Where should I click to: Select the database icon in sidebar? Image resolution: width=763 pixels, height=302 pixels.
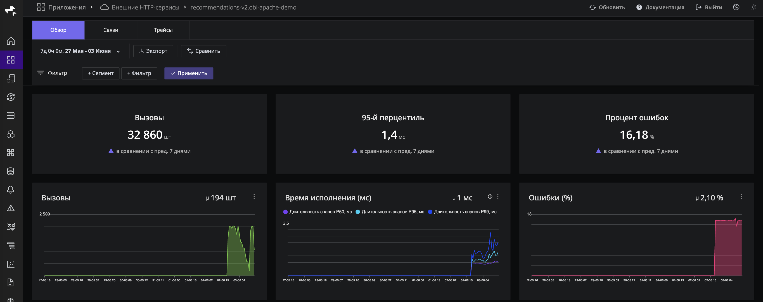[11, 171]
